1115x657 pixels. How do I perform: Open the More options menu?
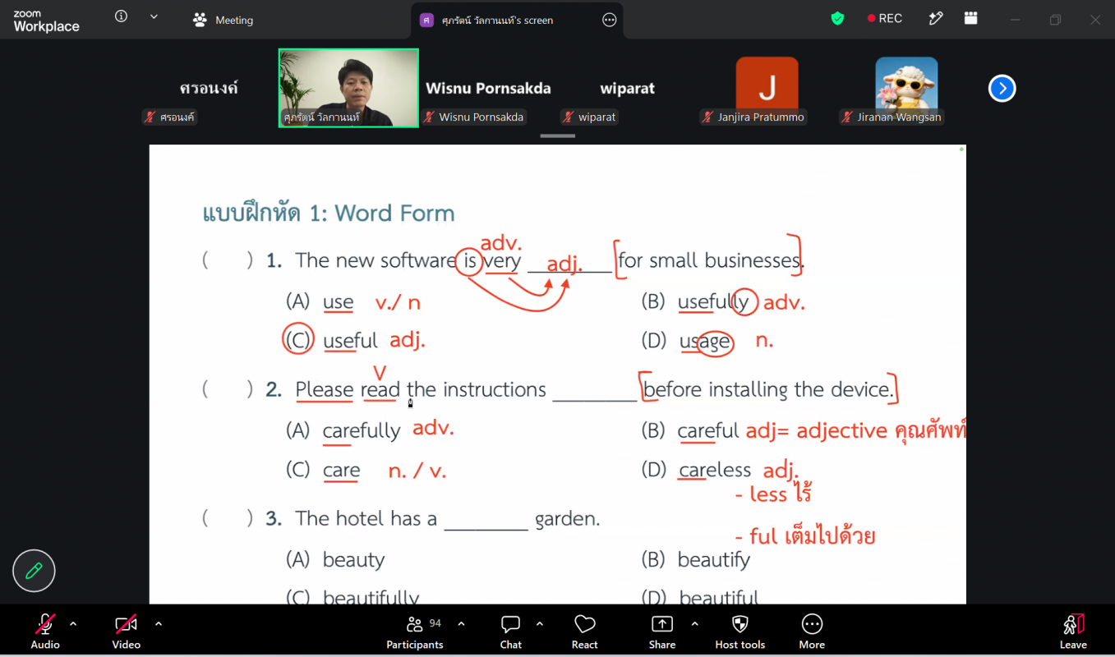click(x=812, y=632)
